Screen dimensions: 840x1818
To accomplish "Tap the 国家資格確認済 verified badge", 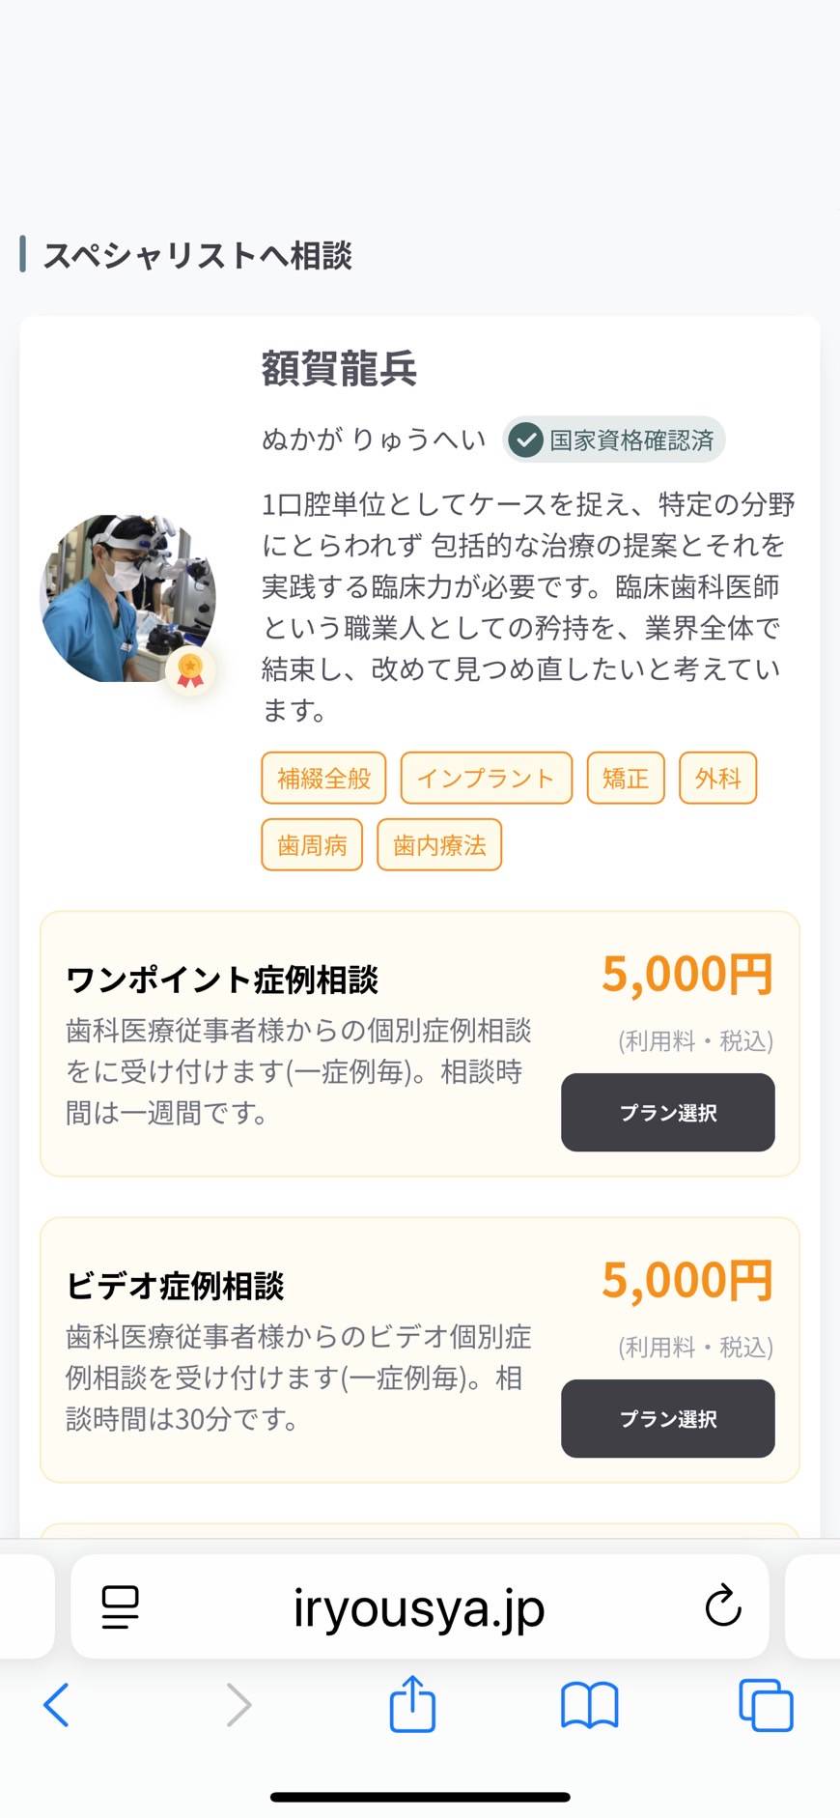I will (614, 440).
